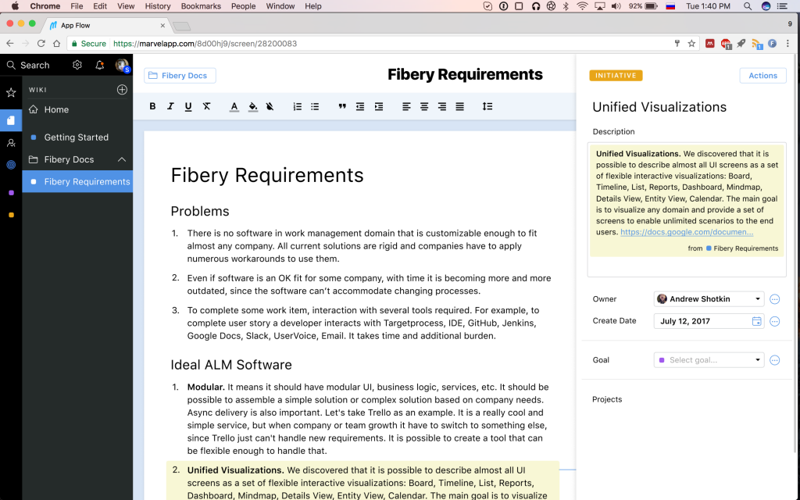The image size is (800, 500).
Task: Insert a bulleted list
Action: [315, 106]
